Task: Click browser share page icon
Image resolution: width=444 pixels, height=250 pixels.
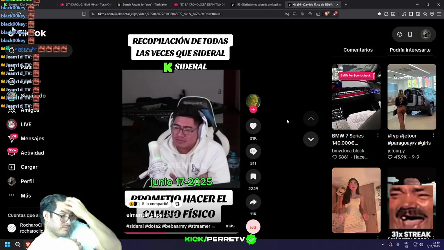Action: tap(318, 14)
